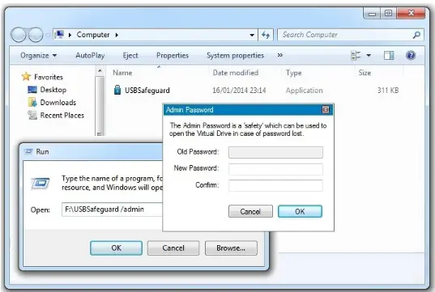The width and height of the screenshot is (435, 292).
Task: Select Desktop in Favorites
Action: [53, 90]
